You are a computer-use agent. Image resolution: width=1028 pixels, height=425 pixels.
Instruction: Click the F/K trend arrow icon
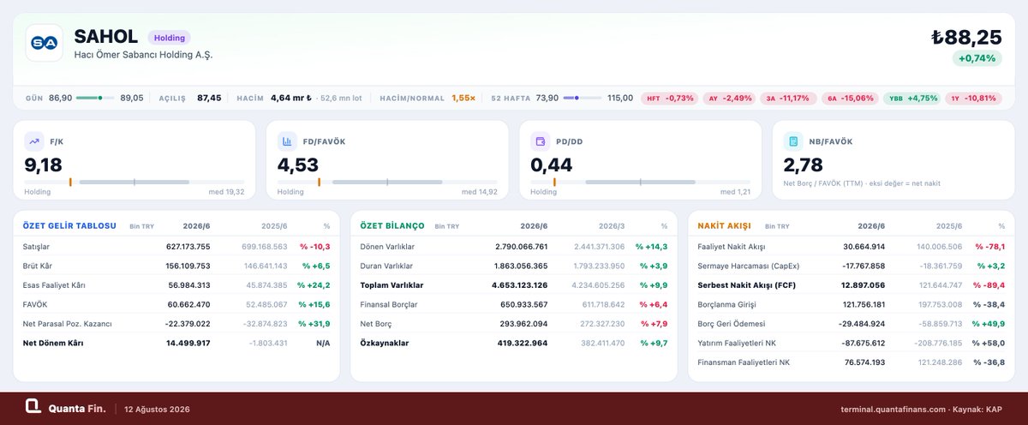pyautogui.click(x=34, y=141)
